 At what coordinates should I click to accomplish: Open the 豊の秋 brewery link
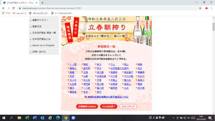click(x=127, y=80)
